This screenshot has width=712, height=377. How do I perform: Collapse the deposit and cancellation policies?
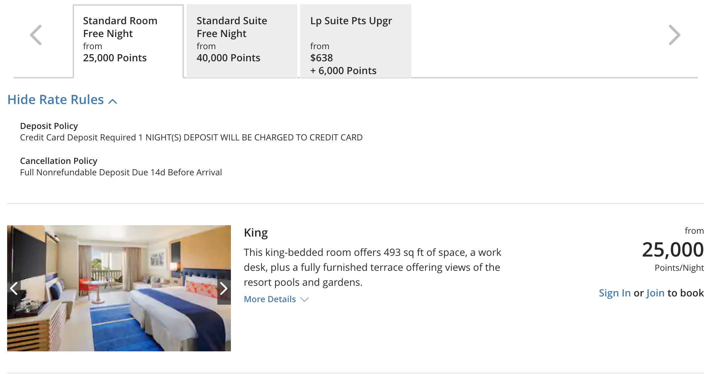[x=62, y=100]
